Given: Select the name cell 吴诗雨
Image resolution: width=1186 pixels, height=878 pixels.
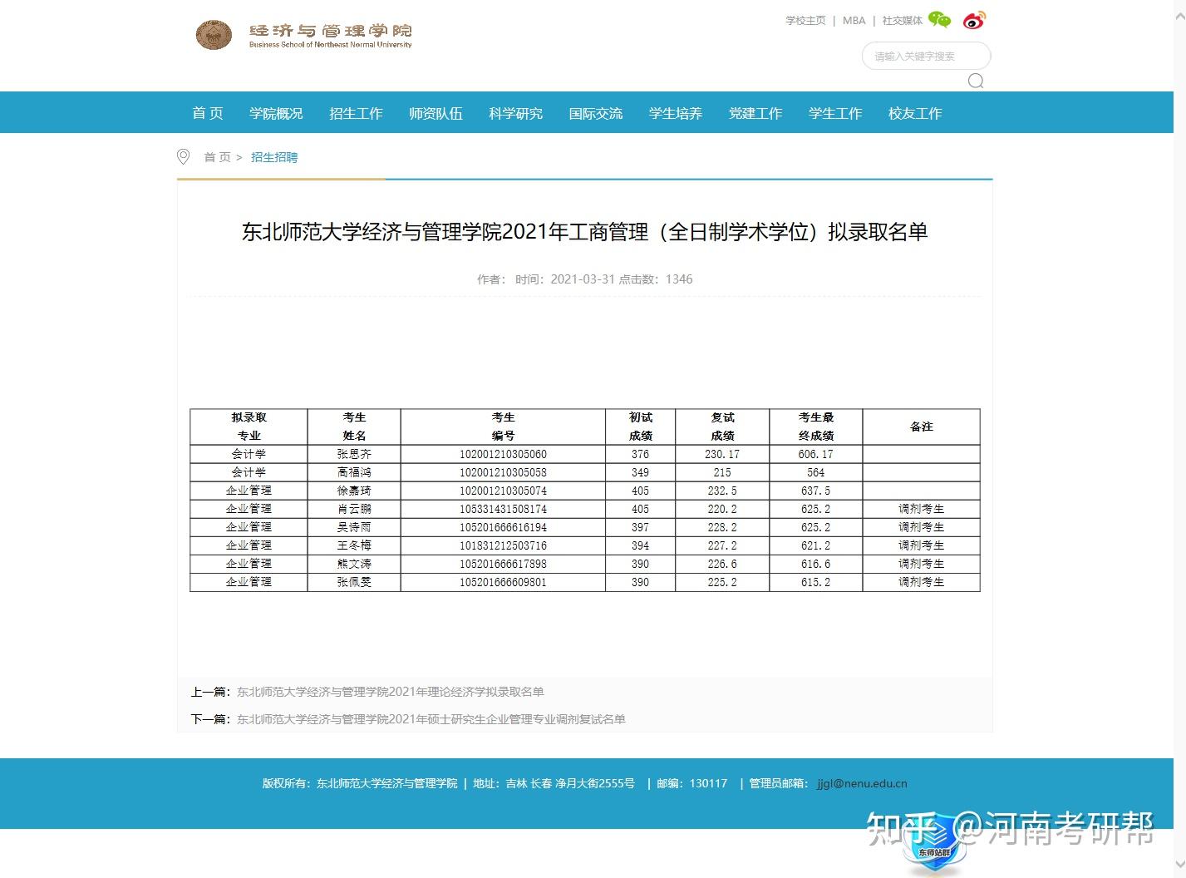Looking at the screenshot, I should pyautogui.click(x=354, y=527).
